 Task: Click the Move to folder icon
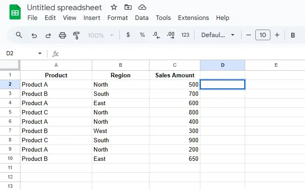128,7
